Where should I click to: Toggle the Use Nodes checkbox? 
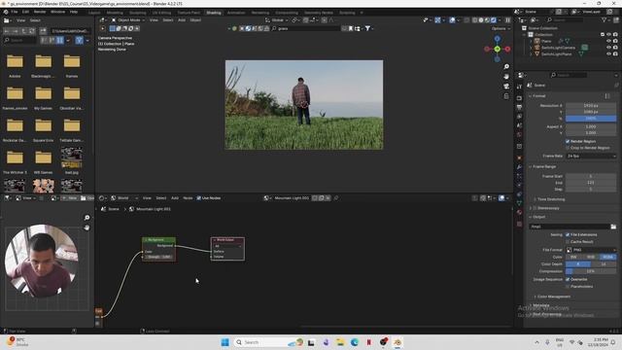click(198, 198)
